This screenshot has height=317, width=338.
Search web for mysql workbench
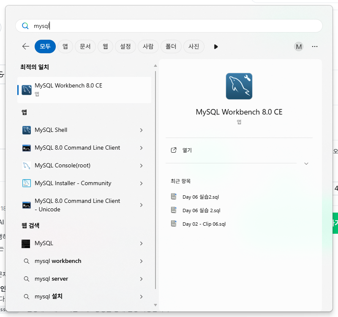84,261
